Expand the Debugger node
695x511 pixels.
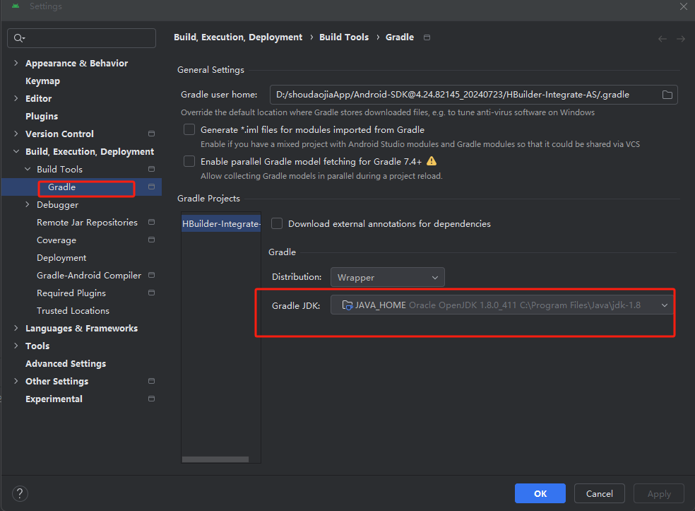click(28, 204)
